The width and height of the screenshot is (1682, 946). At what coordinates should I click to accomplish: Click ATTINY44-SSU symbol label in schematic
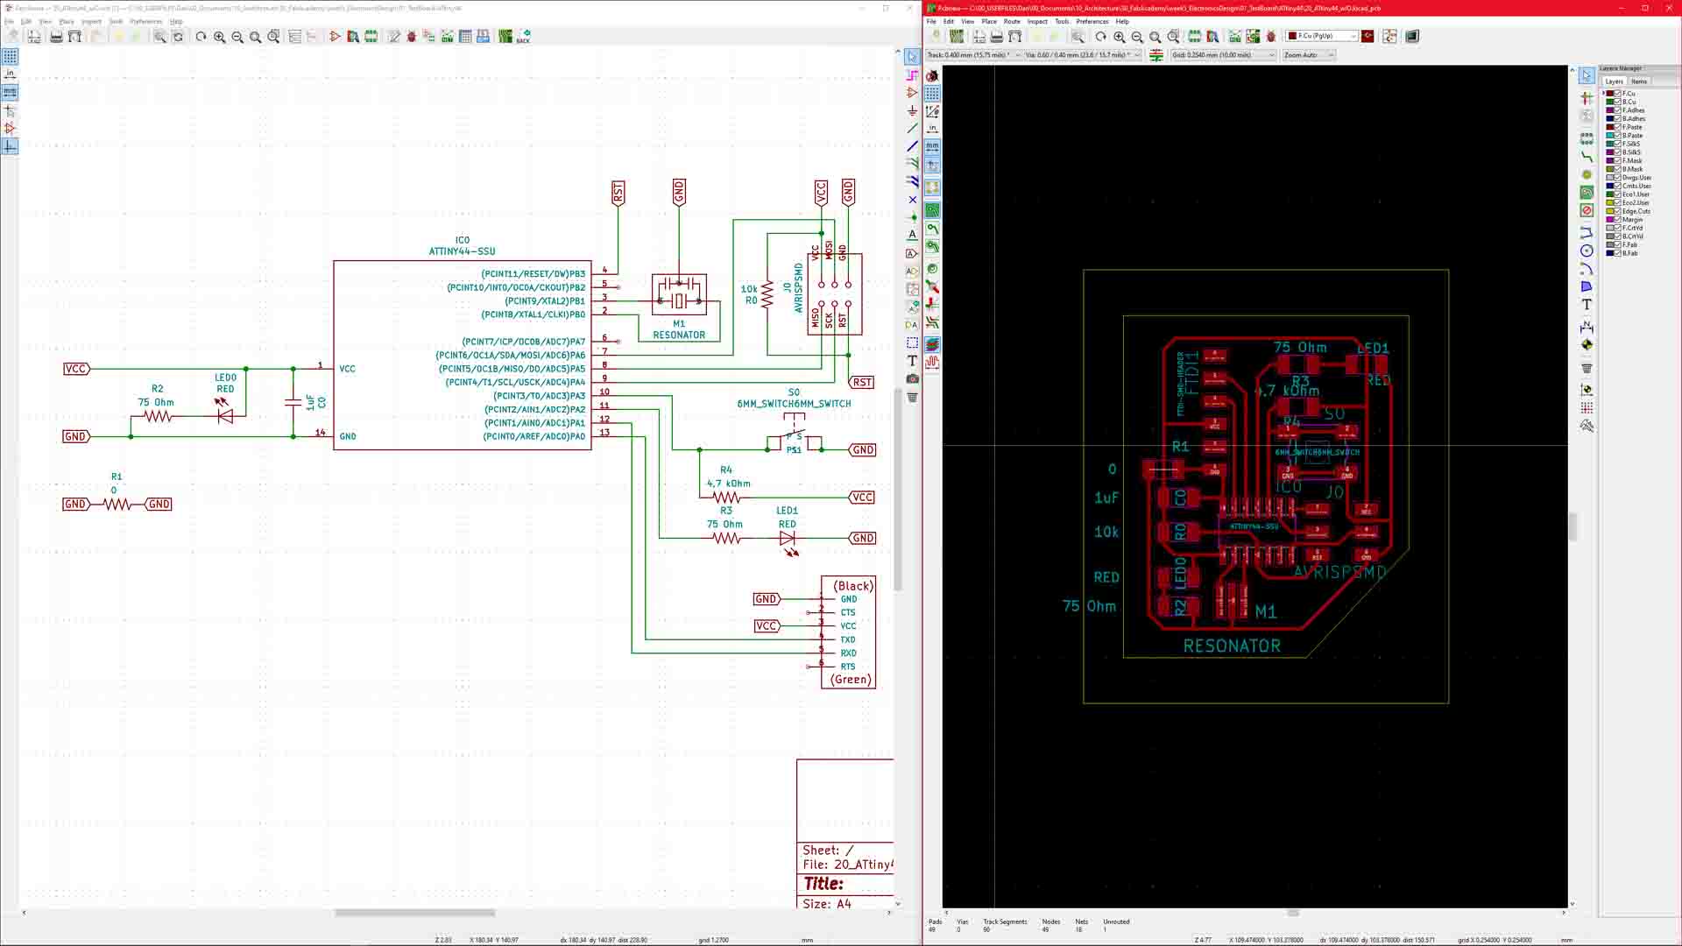(462, 251)
